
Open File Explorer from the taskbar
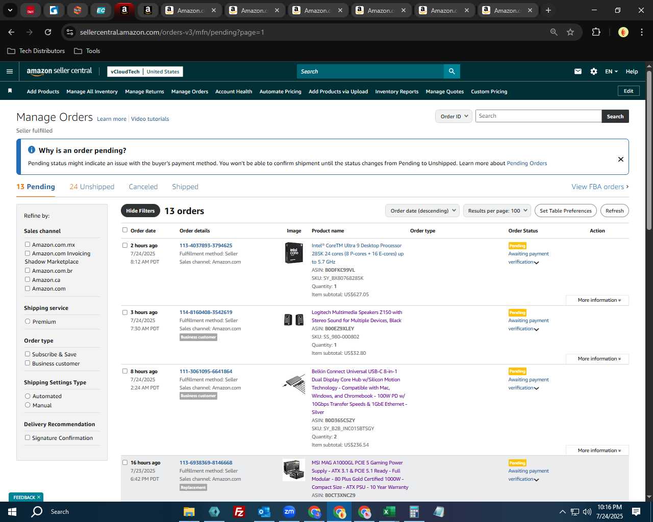coord(189,512)
